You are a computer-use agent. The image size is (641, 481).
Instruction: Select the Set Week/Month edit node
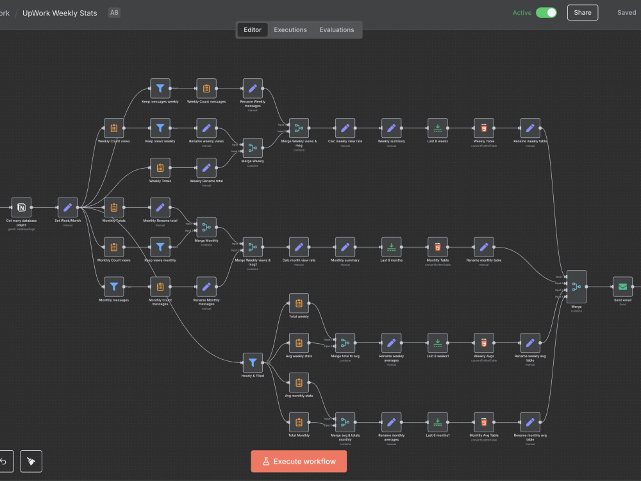click(67, 207)
